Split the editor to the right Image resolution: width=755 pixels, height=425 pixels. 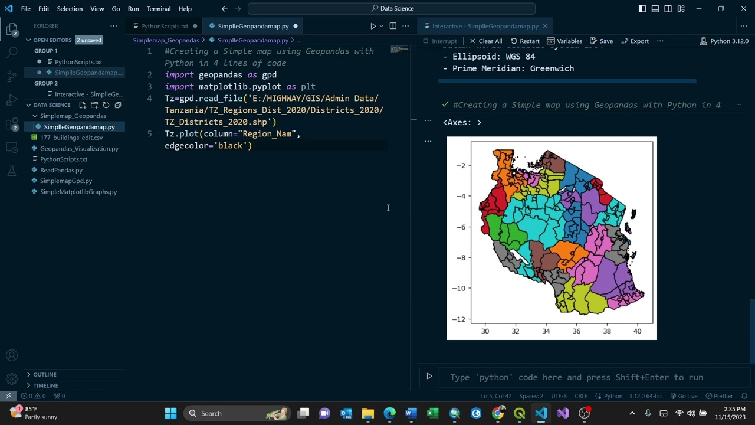tap(393, 26)
